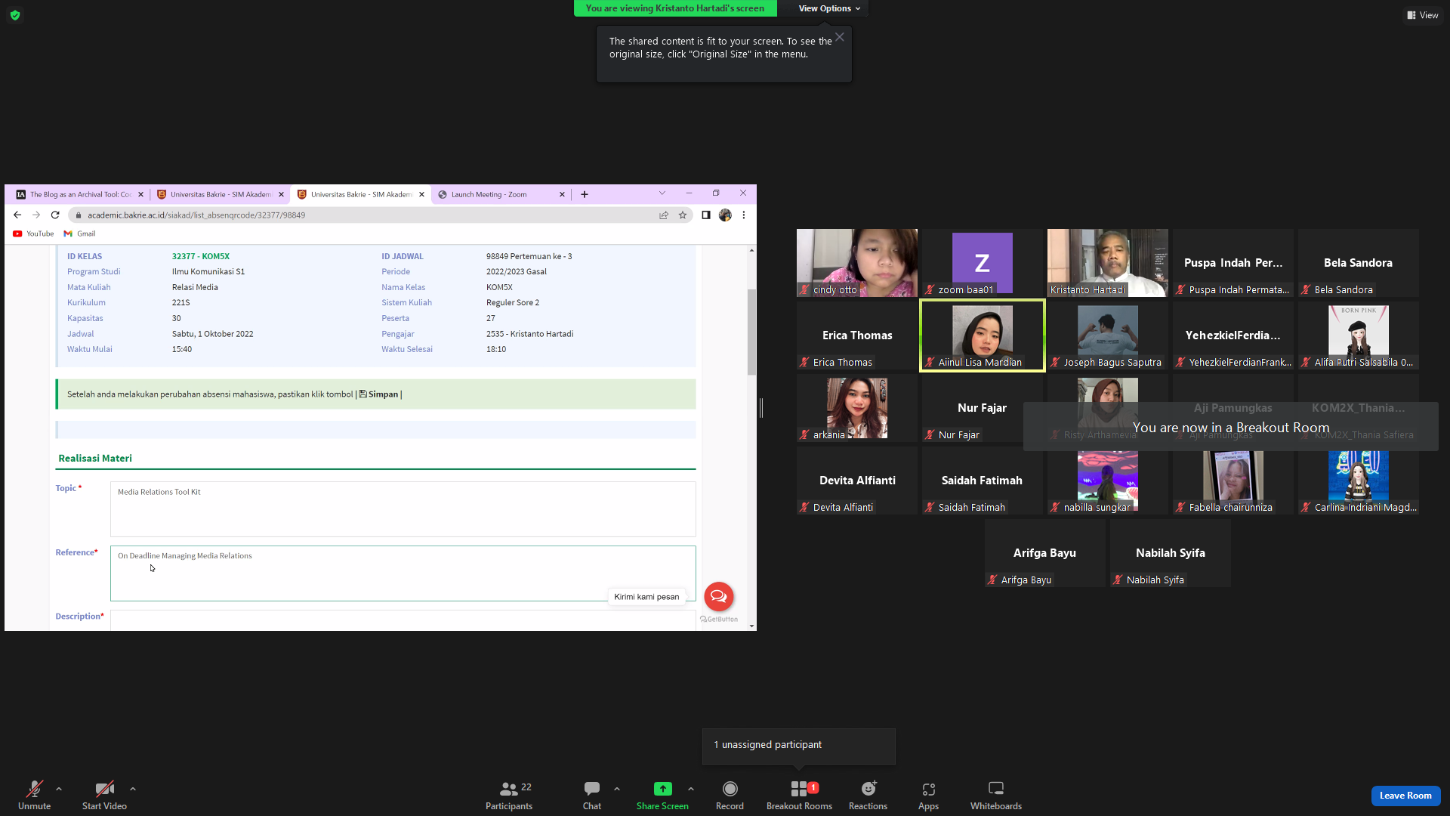
Task: Expand chat options caret next to Chat
Action: [x=617, y=789]
